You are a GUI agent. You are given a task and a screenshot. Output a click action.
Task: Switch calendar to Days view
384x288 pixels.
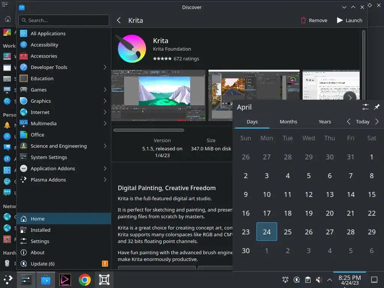[252, 122]
